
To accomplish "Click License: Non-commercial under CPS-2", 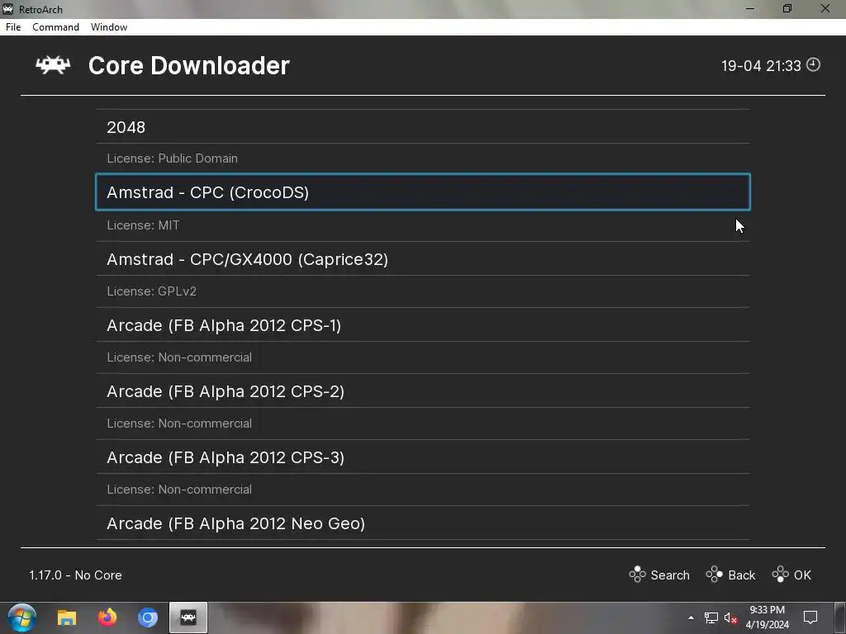I will tap(179, 423).
